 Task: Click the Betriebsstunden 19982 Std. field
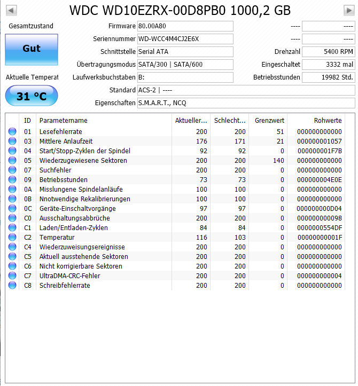click(x=329, y=77)
